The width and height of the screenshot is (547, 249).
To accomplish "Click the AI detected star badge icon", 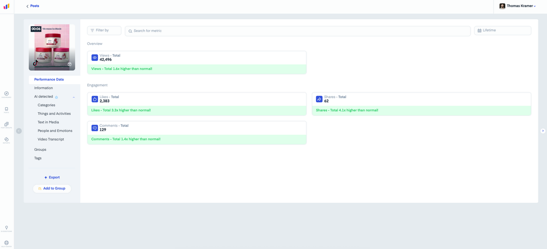I will [56, 97].
